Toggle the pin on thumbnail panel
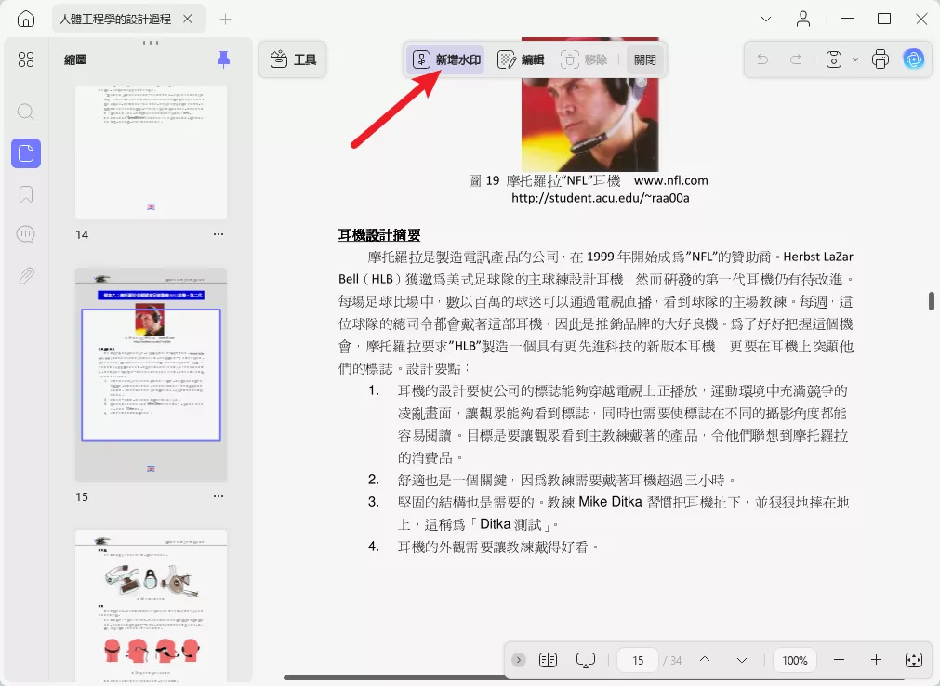Image resolution: width=940 pixels, height=686 pixels. [223, 59]
